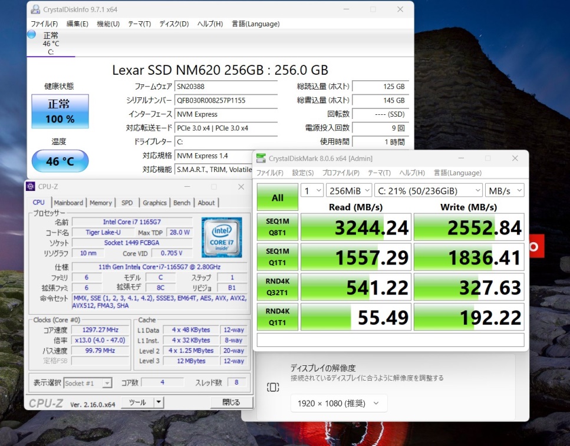Click the 正常 100% health status button
570x446 pixels.
point(60,111)
